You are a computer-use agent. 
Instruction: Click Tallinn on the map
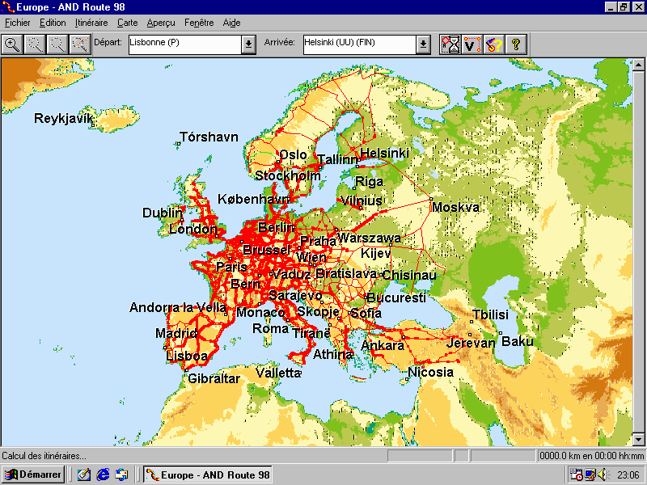[x=339, y=159]
